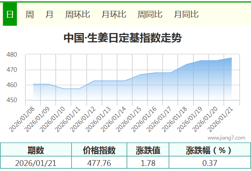This screenshot has height=171, width=251.
Task: Open the 月 monthly tab
Action: [x=49, y=15]
